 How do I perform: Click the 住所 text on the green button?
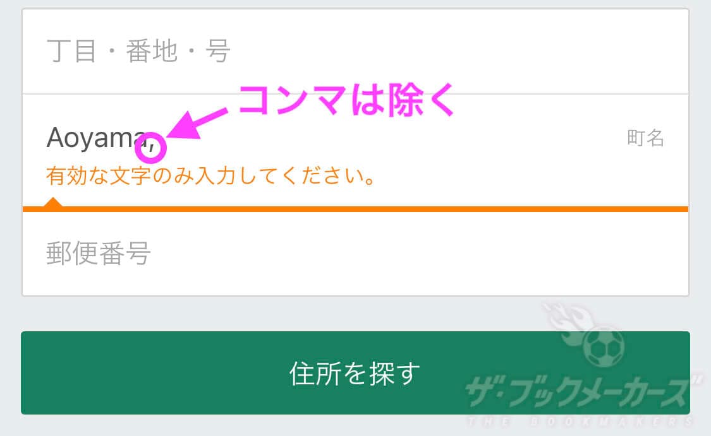coord(315,374)
